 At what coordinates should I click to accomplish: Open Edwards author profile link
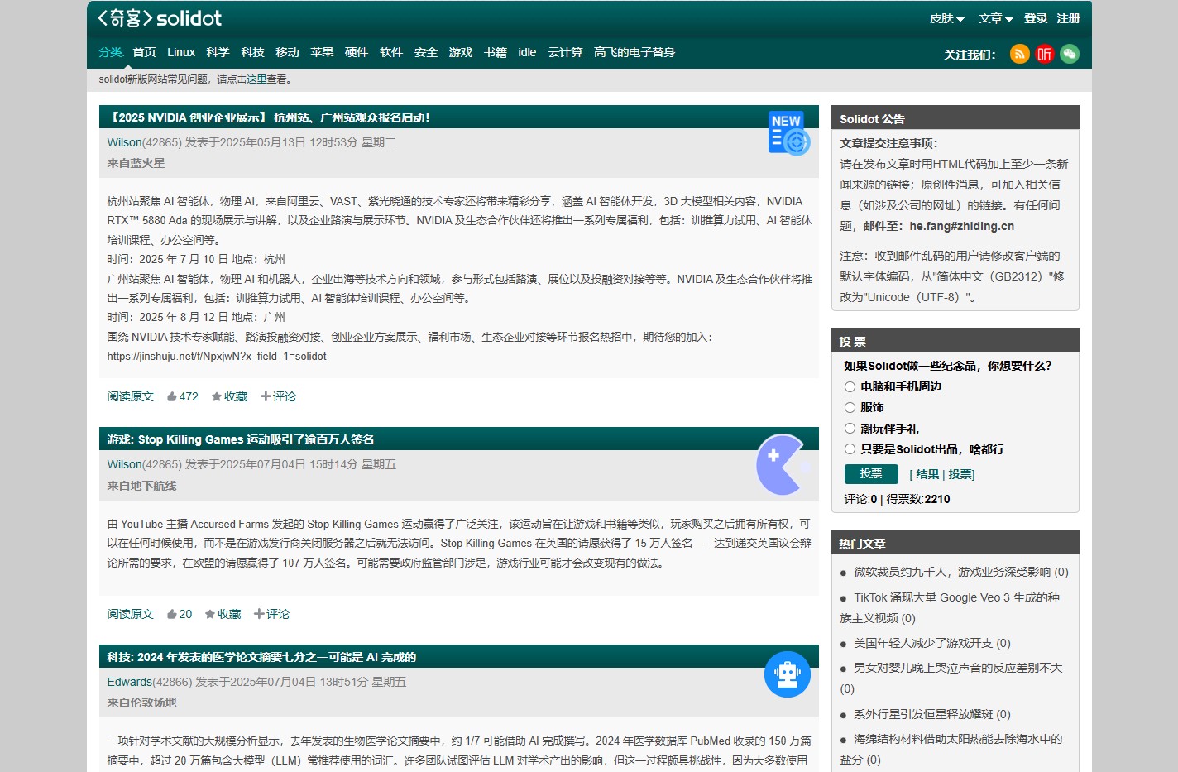pos(130,682)
